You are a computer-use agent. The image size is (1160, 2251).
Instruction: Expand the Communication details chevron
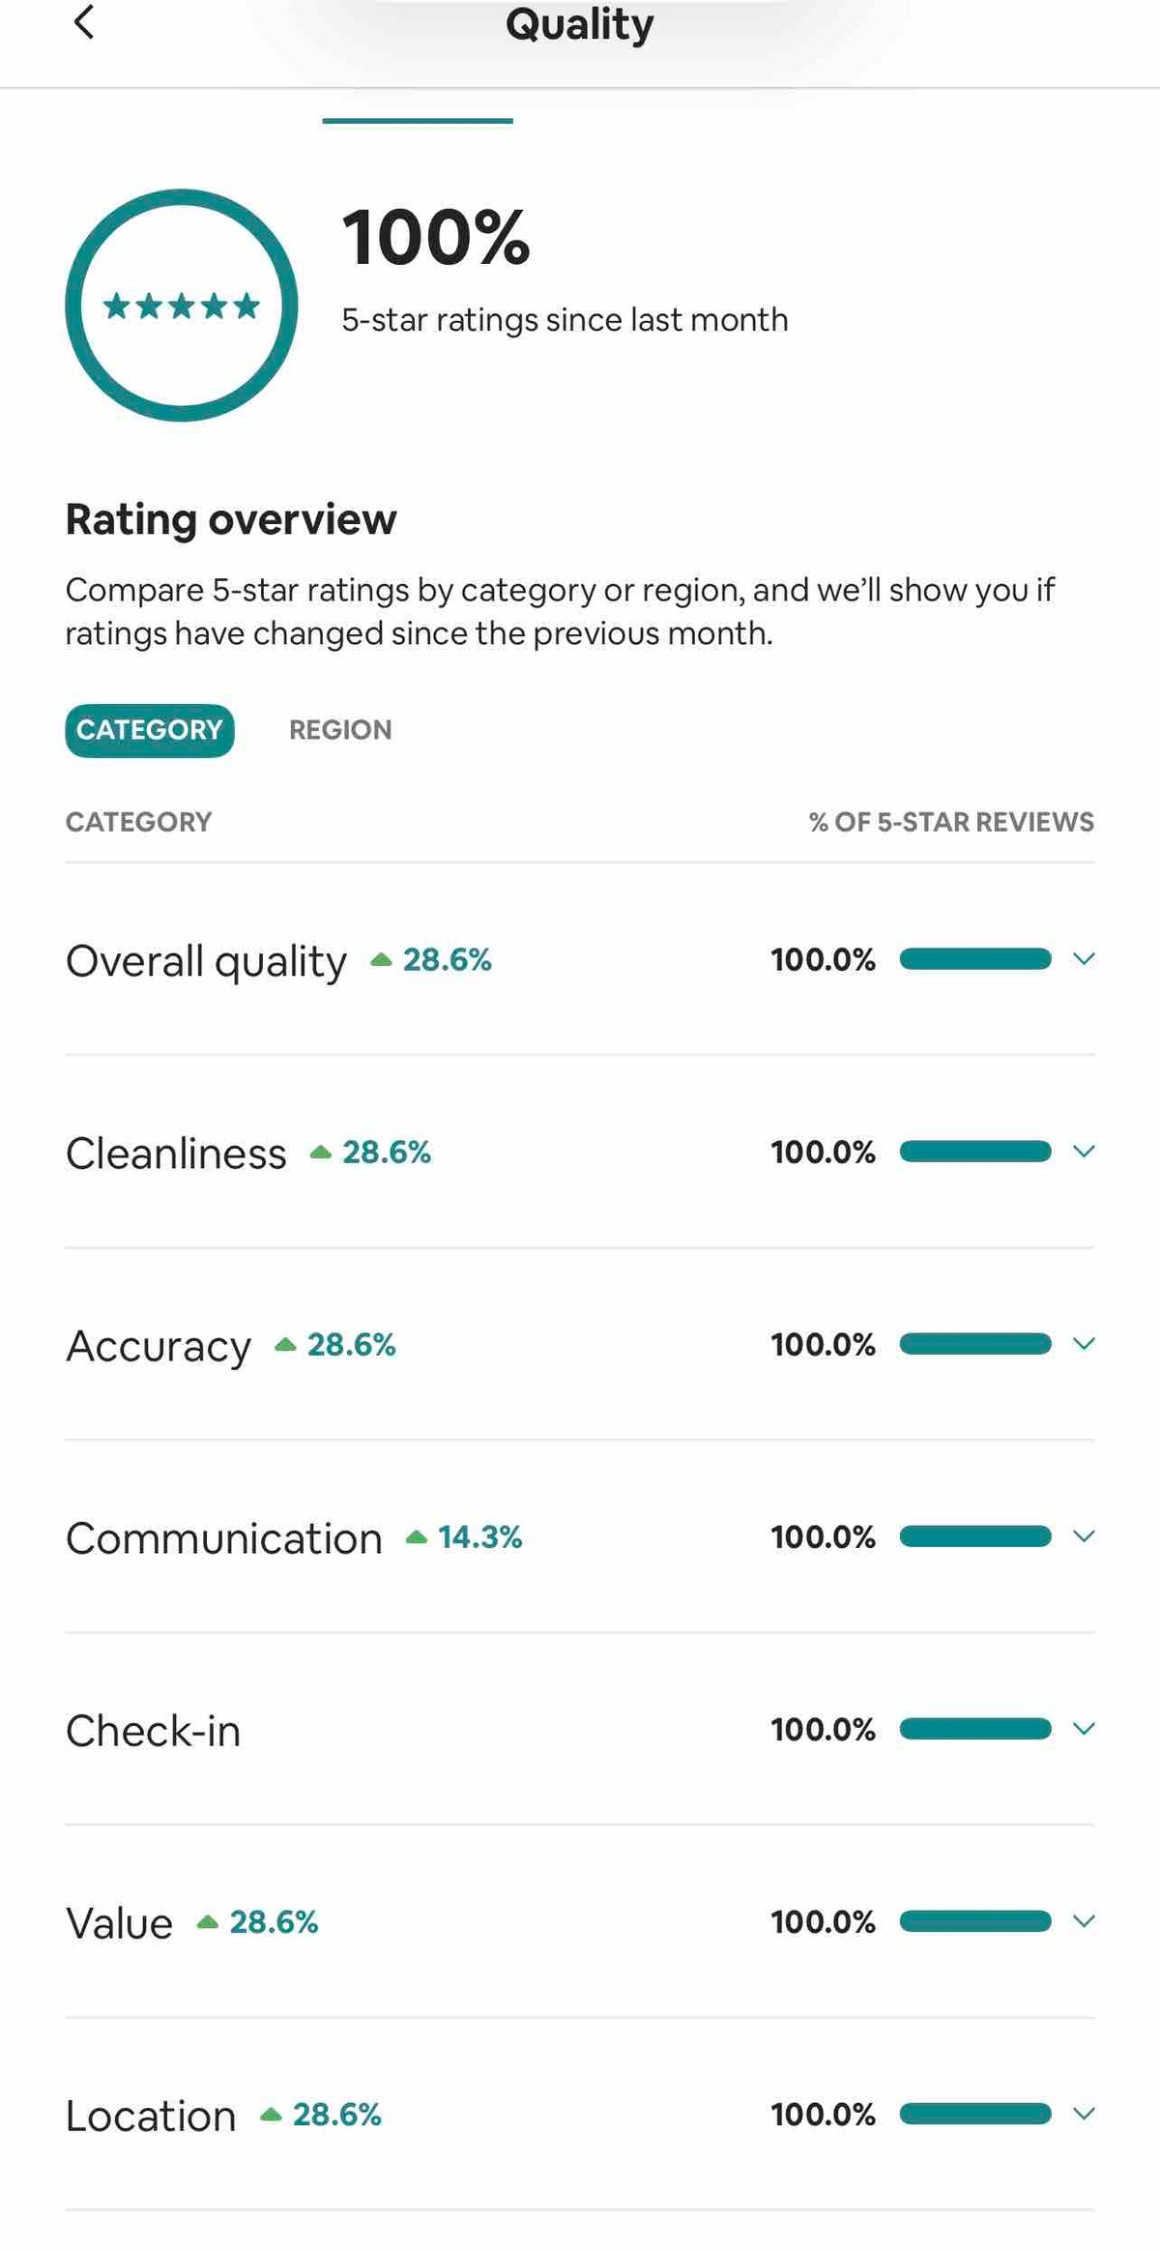point(1084,1536)
